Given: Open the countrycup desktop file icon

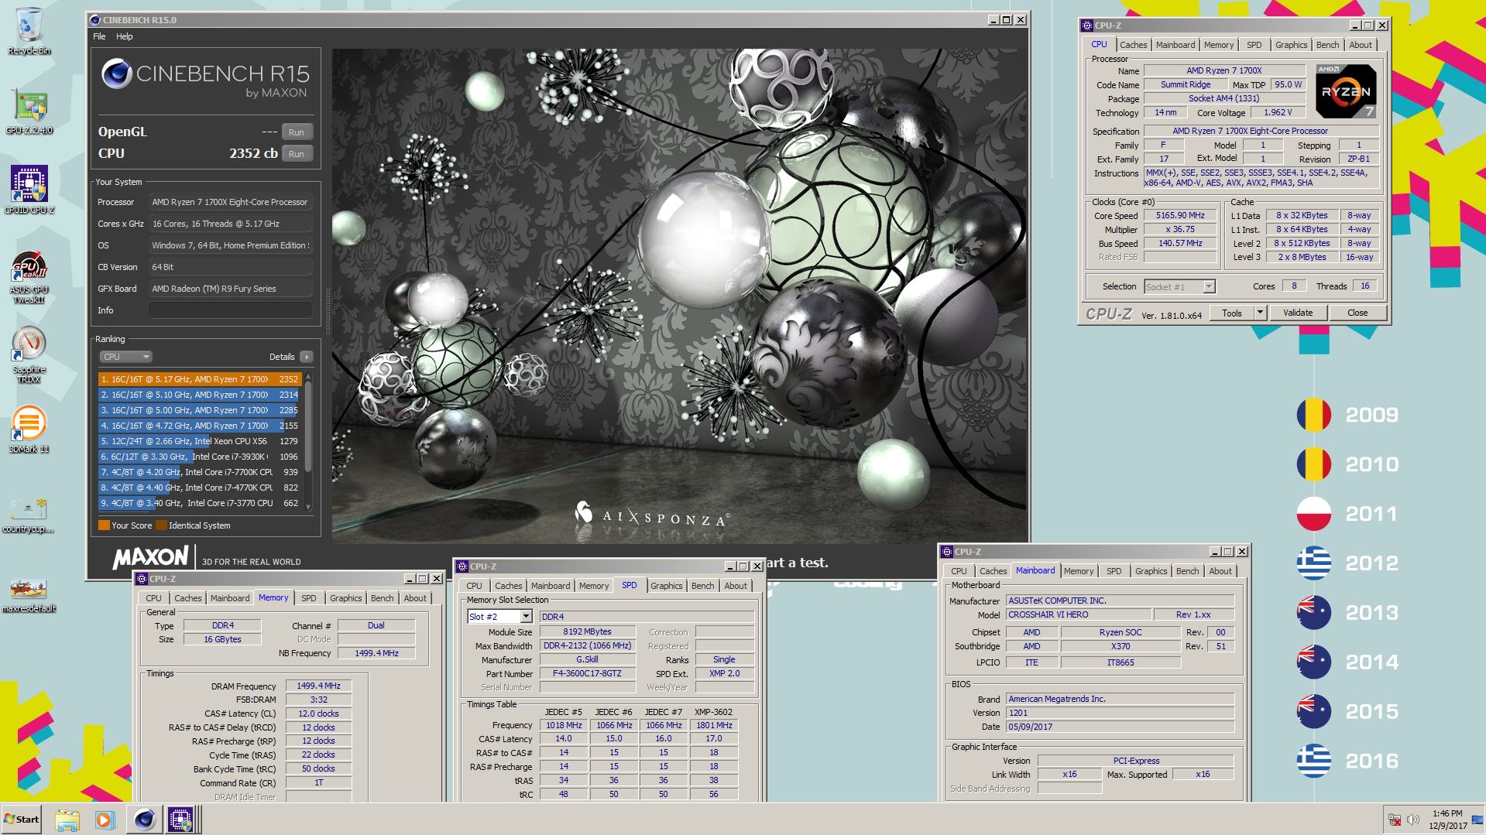Looking at the screenshot, I should click(29, 515).
